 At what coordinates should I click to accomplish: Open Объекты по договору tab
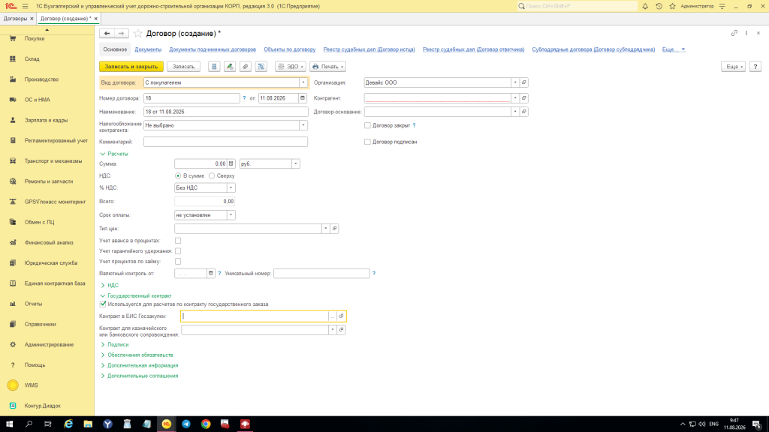click(289, 49)
